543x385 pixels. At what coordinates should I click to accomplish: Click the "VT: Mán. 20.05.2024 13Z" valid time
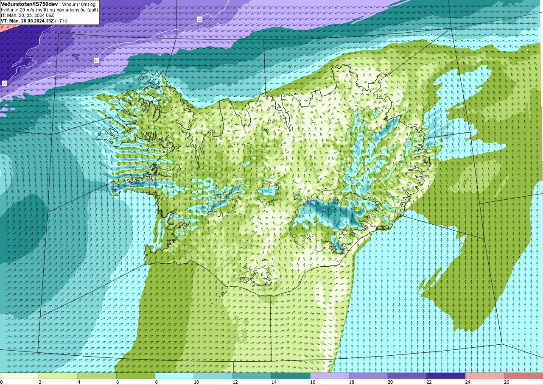tap(27, 21)
